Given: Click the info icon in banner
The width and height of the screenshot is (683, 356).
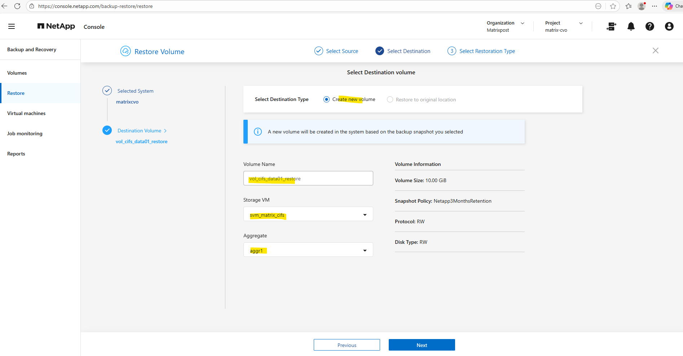Looking at the screenshot, I should (258, 132).
